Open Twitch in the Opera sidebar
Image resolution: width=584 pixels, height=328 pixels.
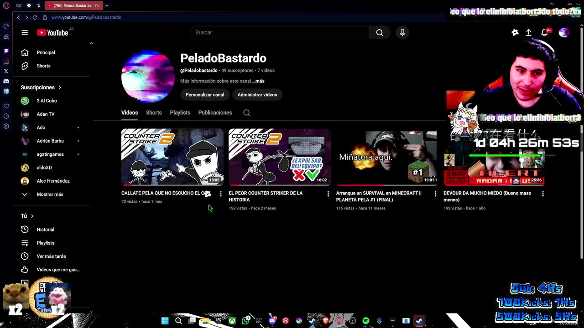6,51
